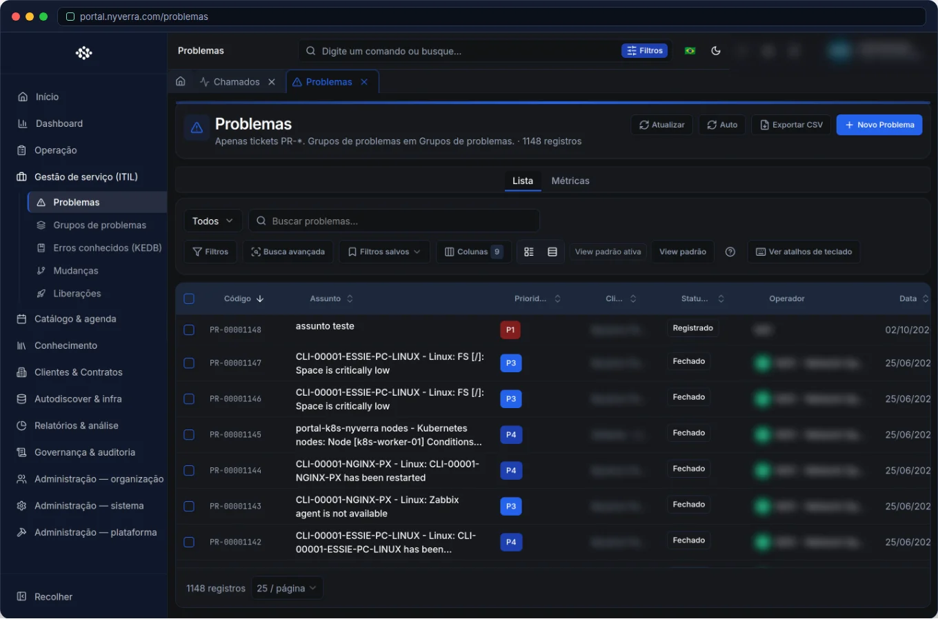The height and width of the screenshot is (619, 938).
Task: Switch to the Chamados tab
Action: click(x=237, y=82)
